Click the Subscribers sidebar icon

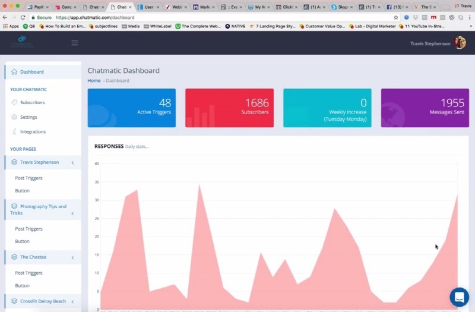(14, 102)
